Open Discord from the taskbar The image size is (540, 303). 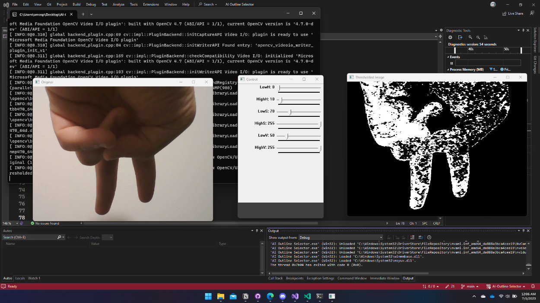tap(283, 297)
